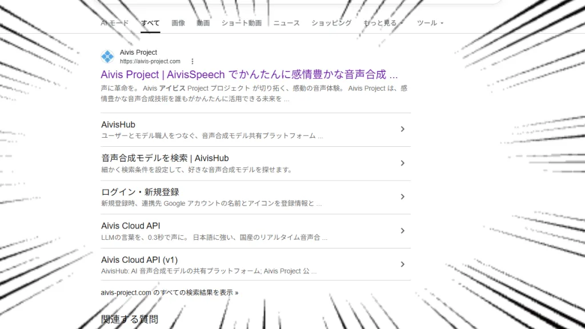Open the ショッピング tab
Viewport: 585px width, 329px height.
pyautogui.click(x=331, y=23)
